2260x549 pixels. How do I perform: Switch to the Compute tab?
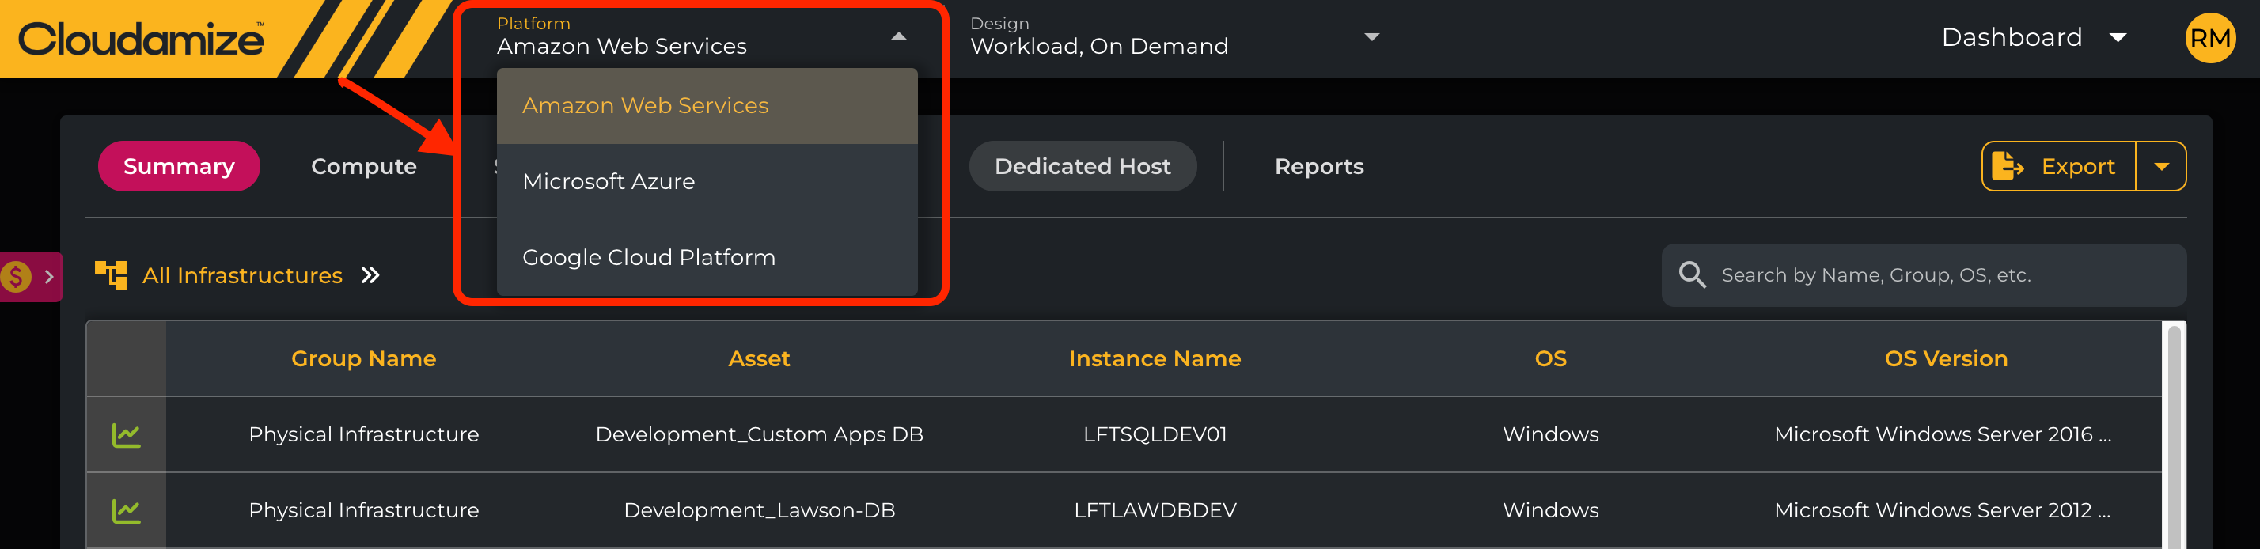click(364, 167)
